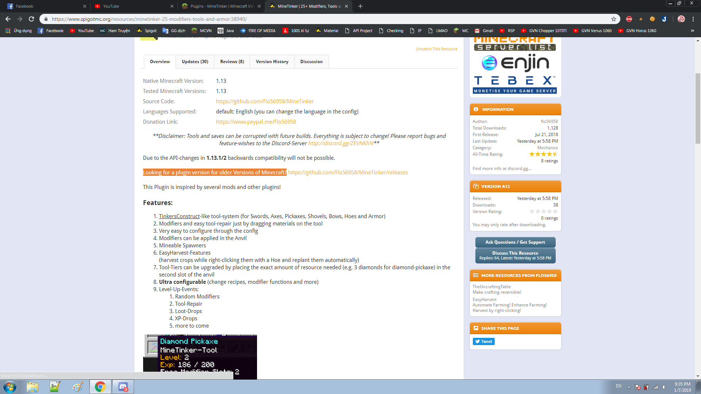This screenshot has width=701, height=394.
Task: Open Discord from the taskbar
Action: point(123,387)
